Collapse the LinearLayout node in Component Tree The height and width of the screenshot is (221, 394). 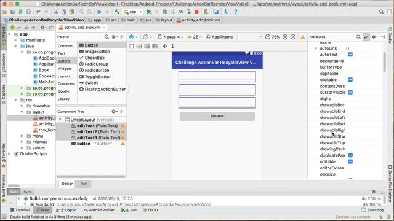pyautogui.click(x=60, y=120)
